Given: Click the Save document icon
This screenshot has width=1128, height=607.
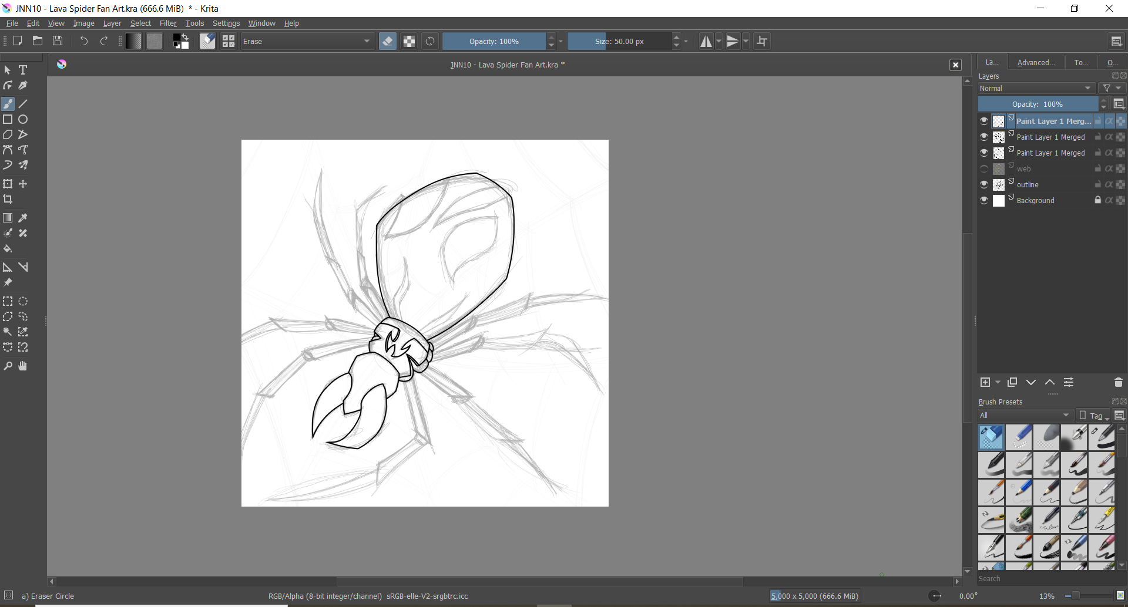Looking at the screenshot, I should [58, 41].
